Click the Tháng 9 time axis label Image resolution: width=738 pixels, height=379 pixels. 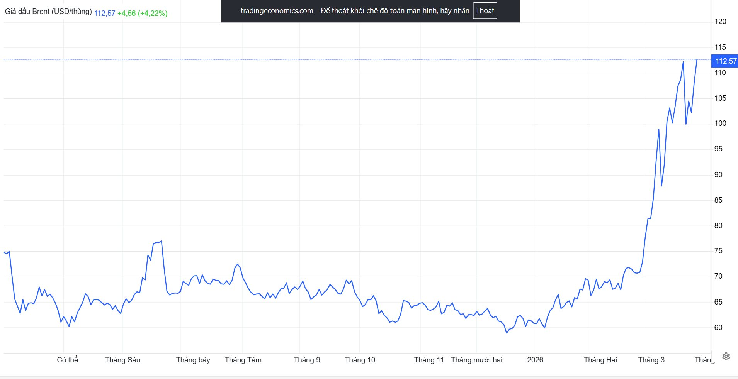pyautogui.click(x=307, y=360)
